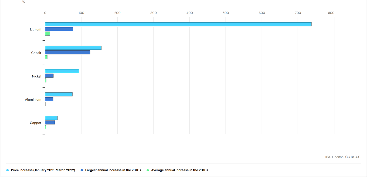The image size is (367, 177).
Task: Click the Copper axis label
Action: pyautogui.click(x=36, y=123)
